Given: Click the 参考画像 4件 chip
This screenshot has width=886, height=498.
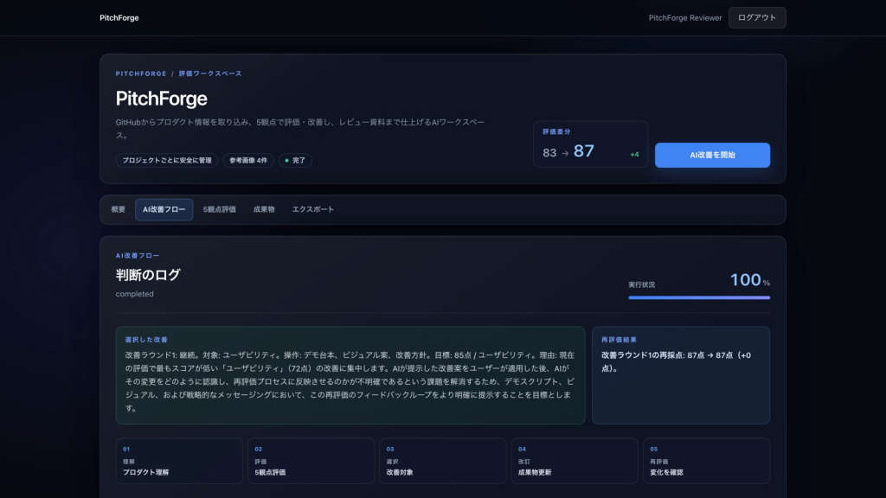Looking at the screenshot, I should [248, 160].
